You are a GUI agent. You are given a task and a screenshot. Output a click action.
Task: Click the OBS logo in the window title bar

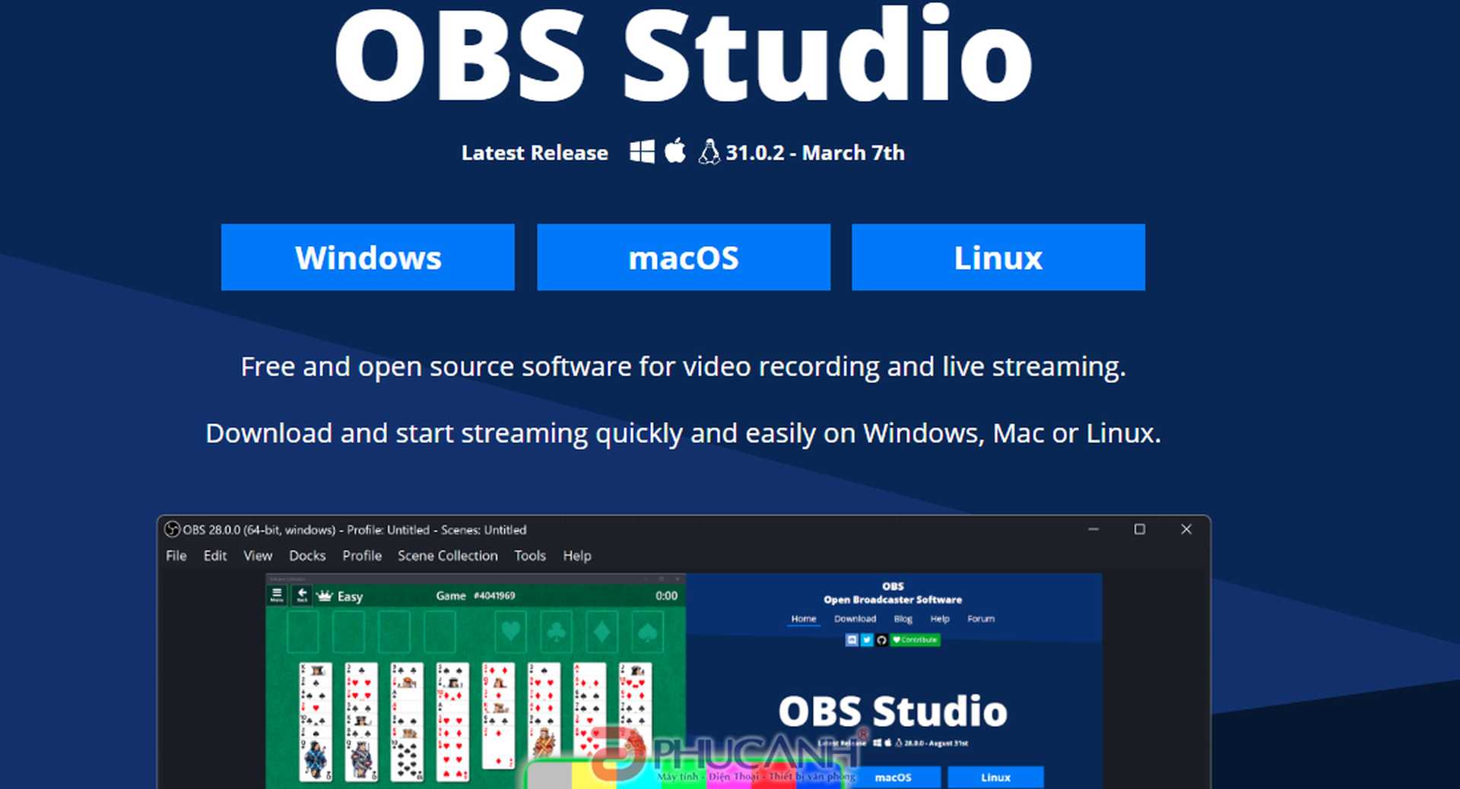[173, 529]
